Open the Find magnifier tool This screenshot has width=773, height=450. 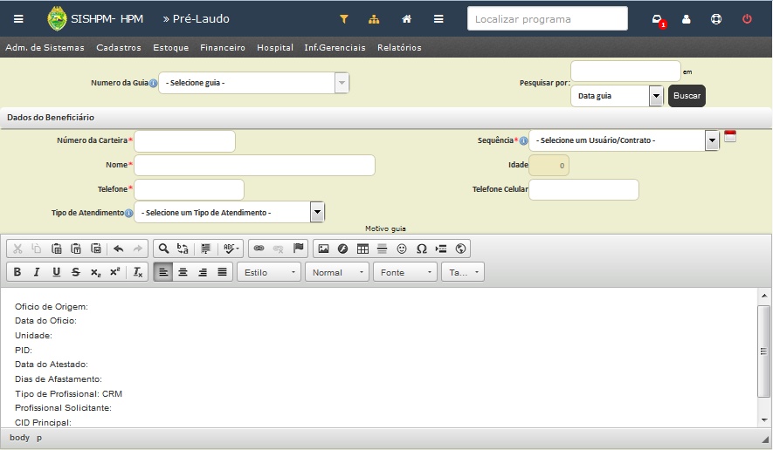[163, 249]
